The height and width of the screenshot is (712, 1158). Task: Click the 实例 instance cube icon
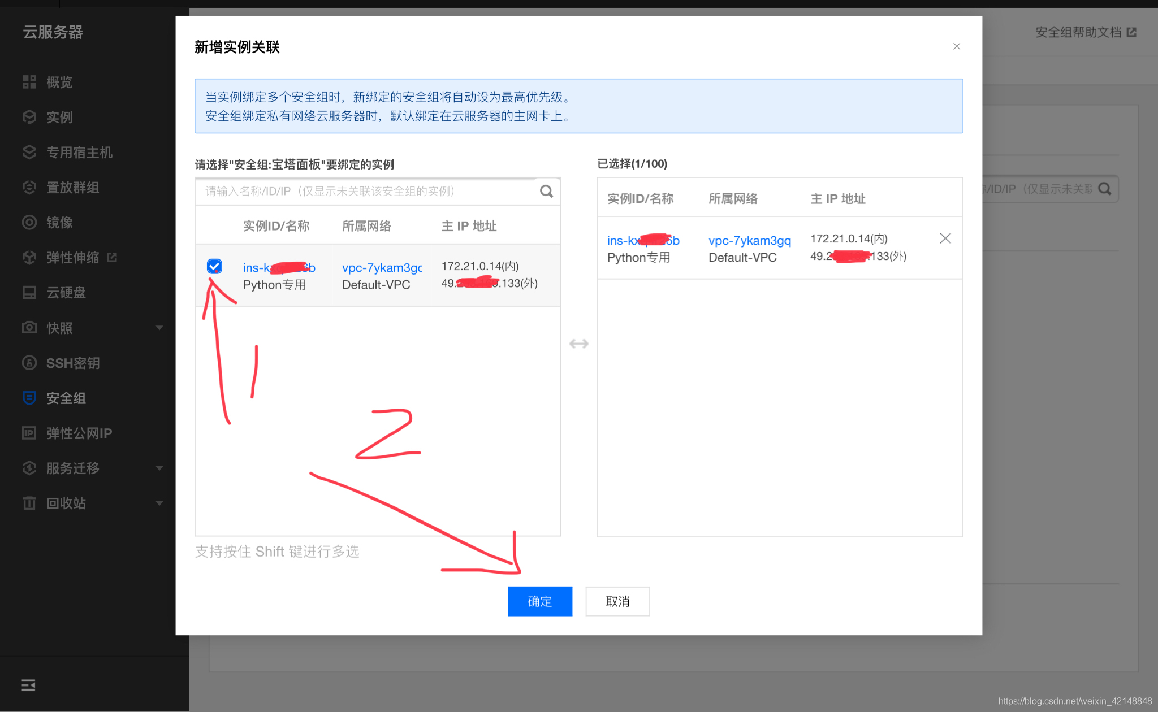[x=29, y=117]
